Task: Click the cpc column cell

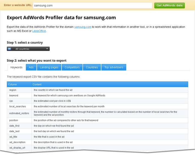Action: point(19,101)
